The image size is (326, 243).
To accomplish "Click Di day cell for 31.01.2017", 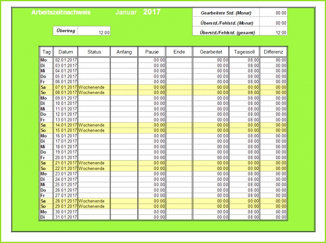I will [46, 217].
